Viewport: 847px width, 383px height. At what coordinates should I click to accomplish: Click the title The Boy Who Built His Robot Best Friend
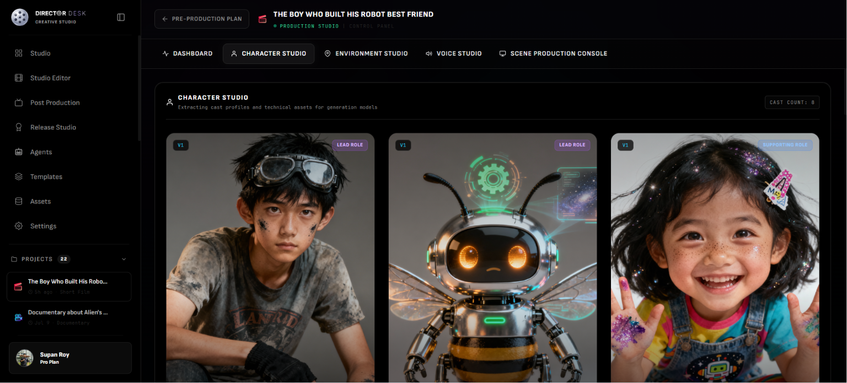[353, 14]
